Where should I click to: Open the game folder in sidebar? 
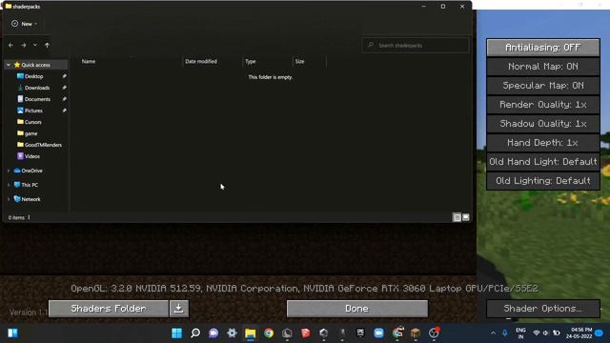point(30,133)
